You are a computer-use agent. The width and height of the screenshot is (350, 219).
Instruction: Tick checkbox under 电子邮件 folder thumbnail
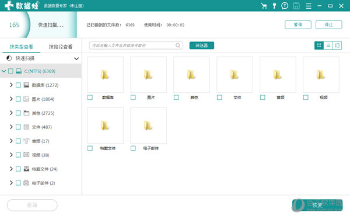133,148
